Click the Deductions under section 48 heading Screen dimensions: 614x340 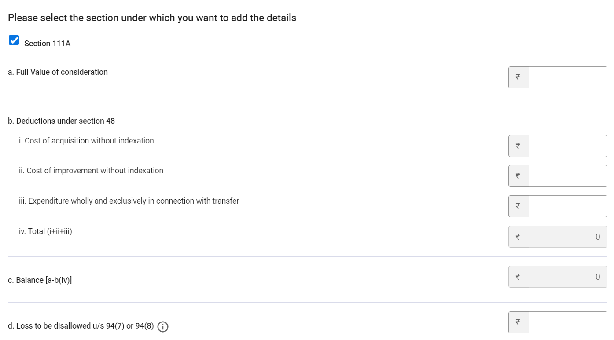[61, 121]
